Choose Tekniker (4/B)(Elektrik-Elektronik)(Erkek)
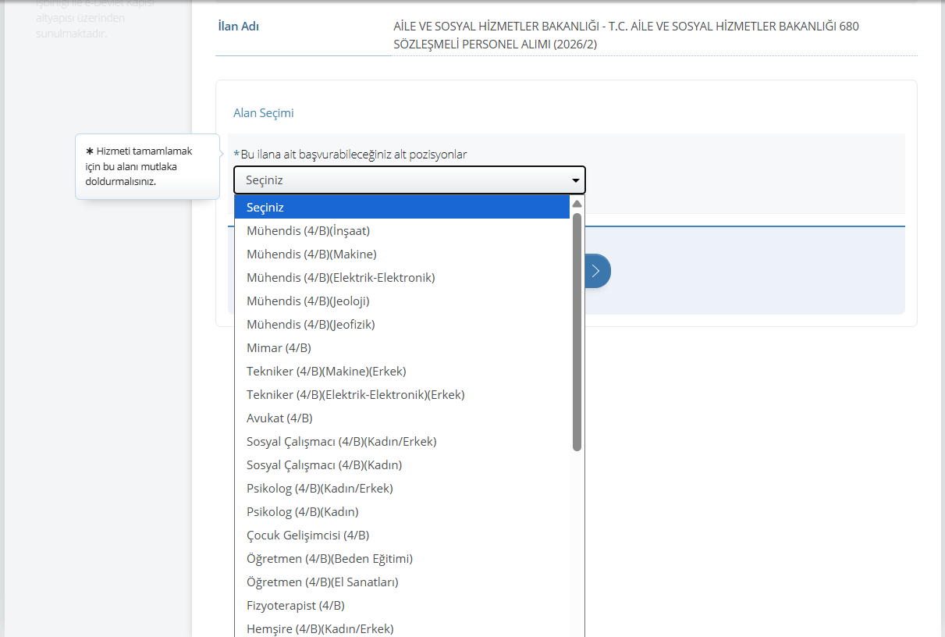This screenshot has height=637, width=945. click(x=403, y=394)
